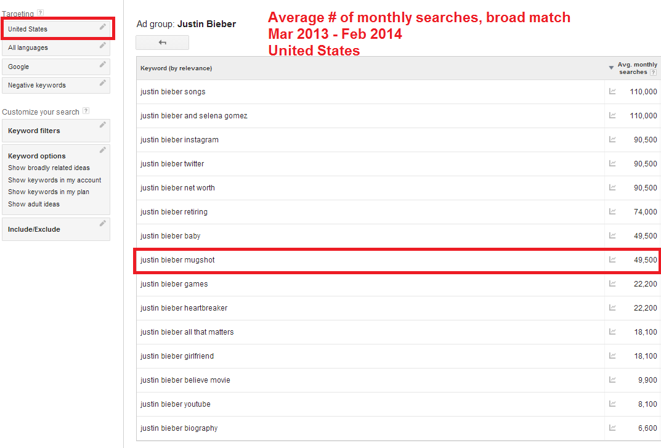Viewport: 661px width, 448px height.
Task: Edit All languages setting pencil icon
Action: 102,46
